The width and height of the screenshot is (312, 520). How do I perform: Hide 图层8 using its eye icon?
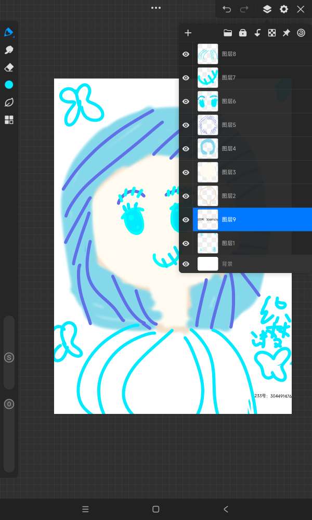point(186,54)
